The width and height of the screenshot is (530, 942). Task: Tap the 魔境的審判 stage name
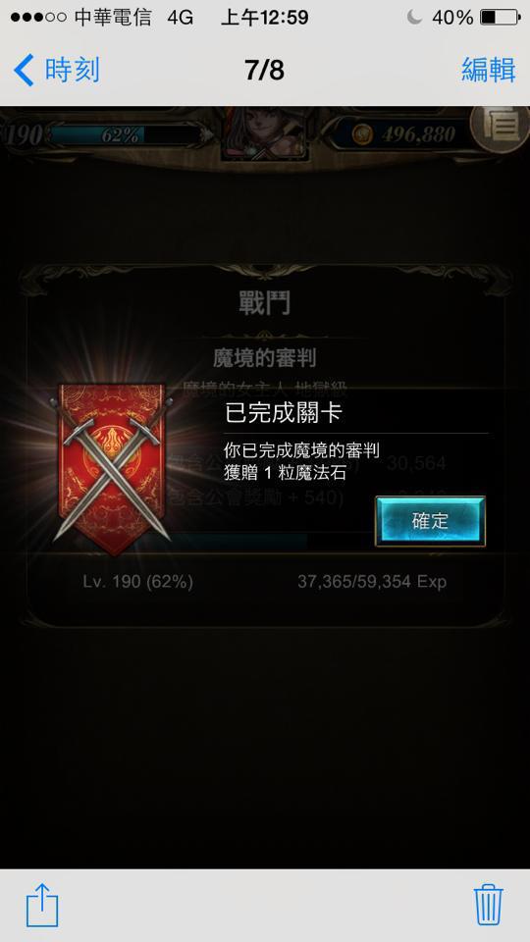(264, 359)
